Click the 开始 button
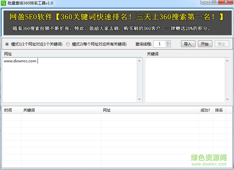This screenshot has width=234, height=170. (x=205, y=44)
